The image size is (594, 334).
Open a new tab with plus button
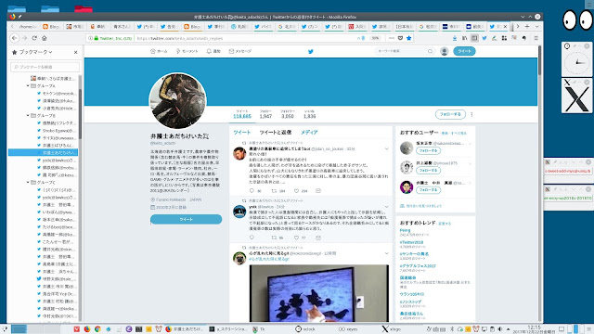pos(527,27)
